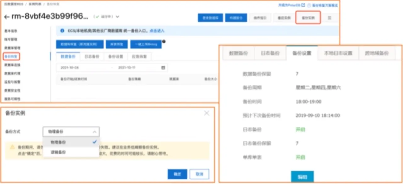Screen dimensions: 403x184
Task: Open 数据库连接 in the left sidebar
Action: [12, 65]
